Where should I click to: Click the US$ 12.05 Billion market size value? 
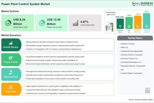(x=54, y=22)
